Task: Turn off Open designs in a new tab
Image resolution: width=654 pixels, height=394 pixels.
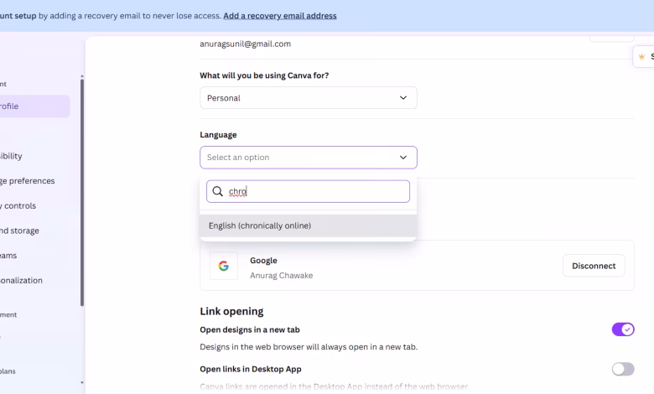Action: pos(623,329)
